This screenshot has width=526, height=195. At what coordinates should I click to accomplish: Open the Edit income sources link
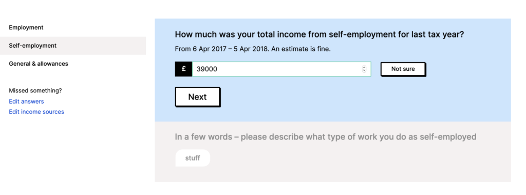pyautogui.click(x=36, y=112)
